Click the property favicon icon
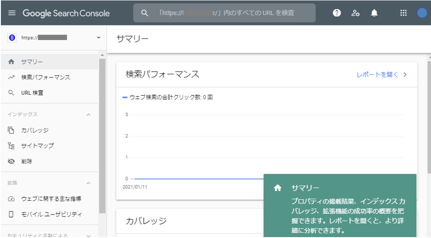The width and height of the screenshot is (431, 238). click(x=12, y=37)
